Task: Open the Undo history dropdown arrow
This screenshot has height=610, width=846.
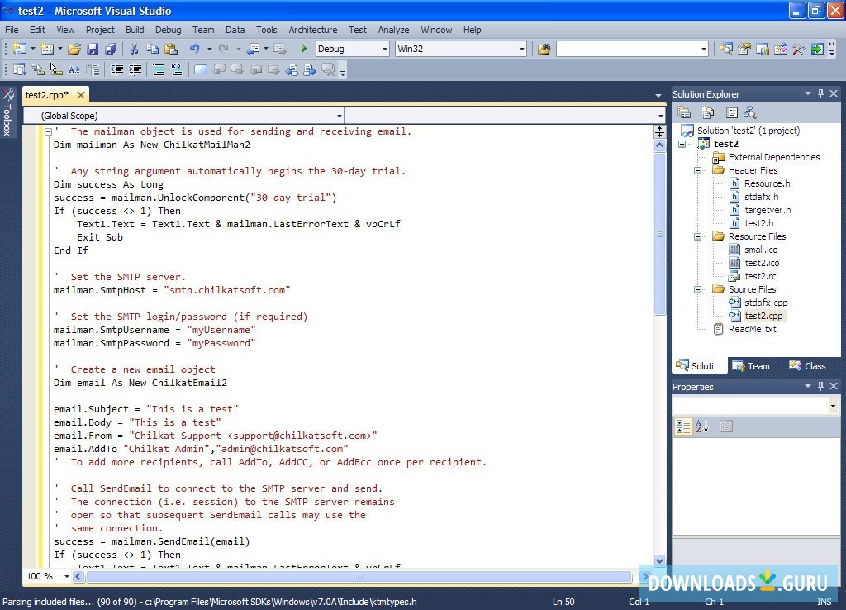Action: (x=209, y=49)
